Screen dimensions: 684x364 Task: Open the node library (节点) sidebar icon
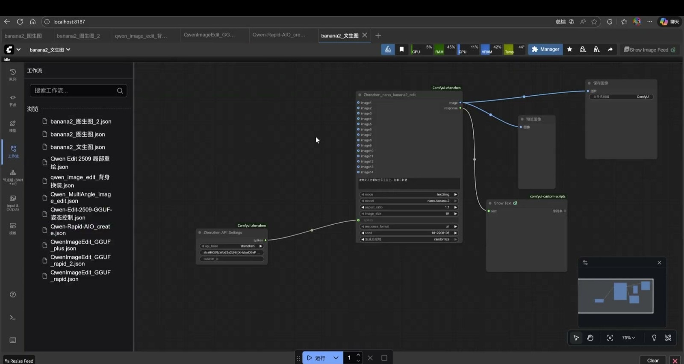13,100
